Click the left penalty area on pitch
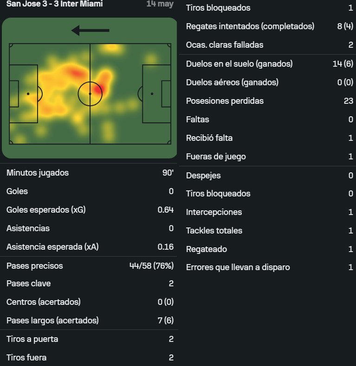 click(24, 94)
